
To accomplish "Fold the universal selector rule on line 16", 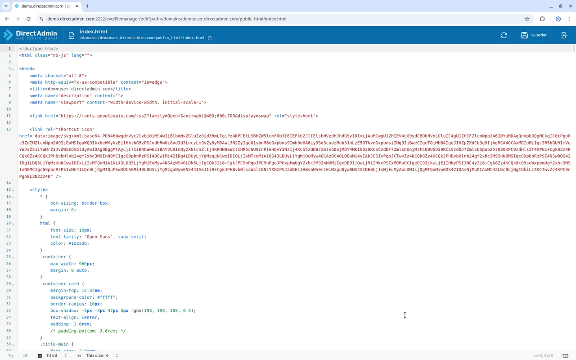I will click(x=13, y=197).
